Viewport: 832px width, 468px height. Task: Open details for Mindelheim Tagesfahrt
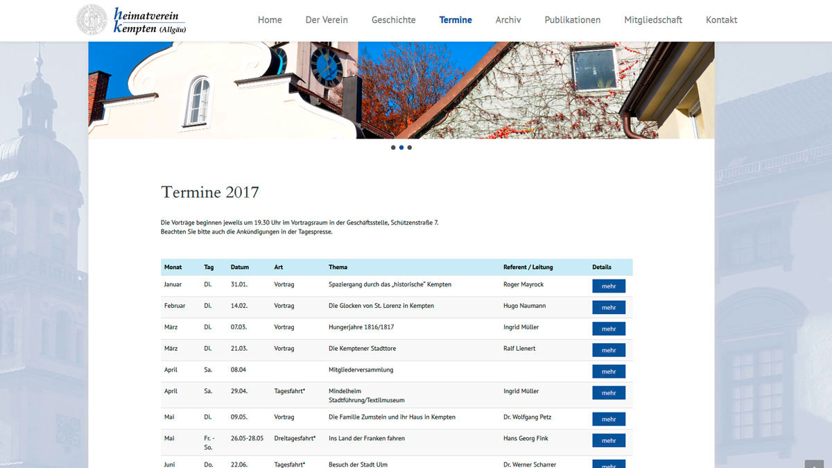tap(609, 393)
